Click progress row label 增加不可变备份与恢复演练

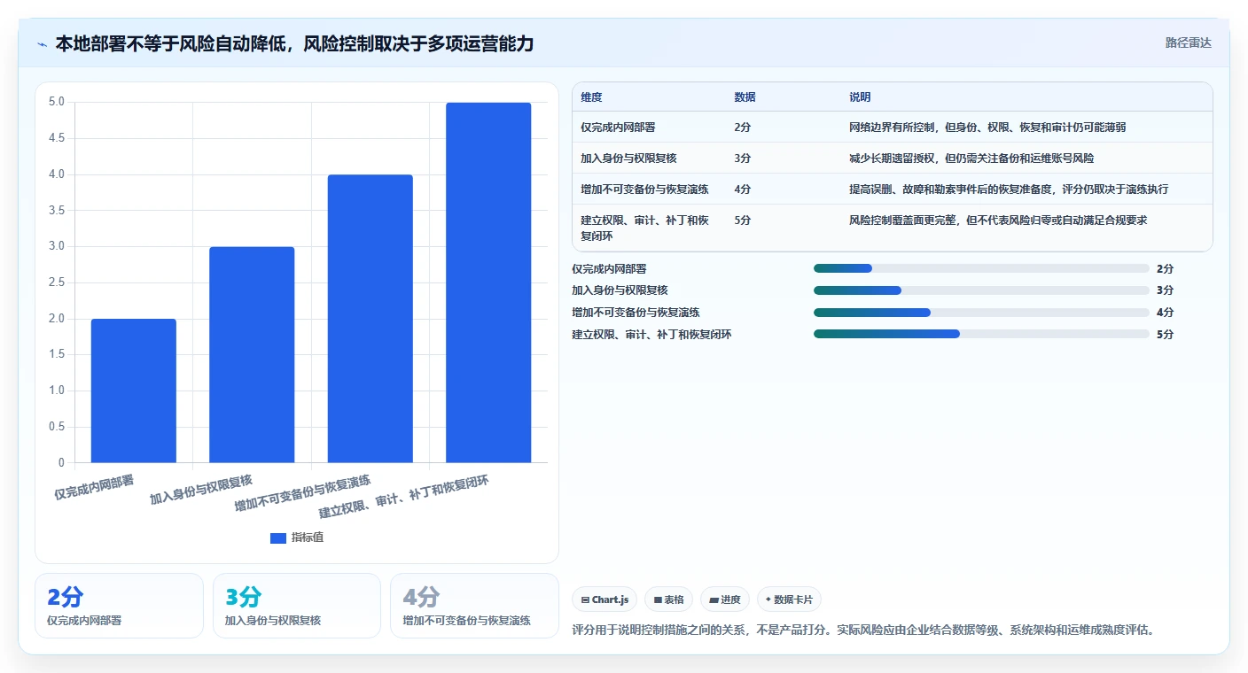[x=636, y=313]
